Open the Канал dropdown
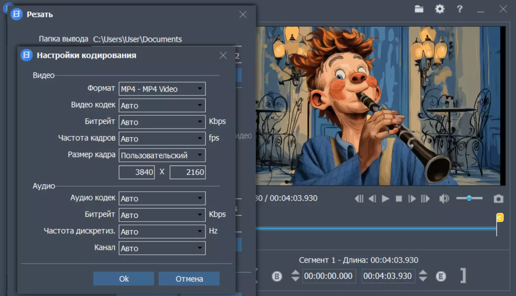 (x=162, y=248)
